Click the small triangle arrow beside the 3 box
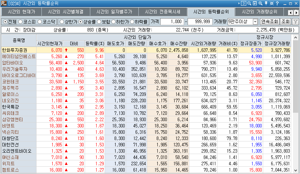Viewport: 300px width, 174px height. (x=239, y=4)
